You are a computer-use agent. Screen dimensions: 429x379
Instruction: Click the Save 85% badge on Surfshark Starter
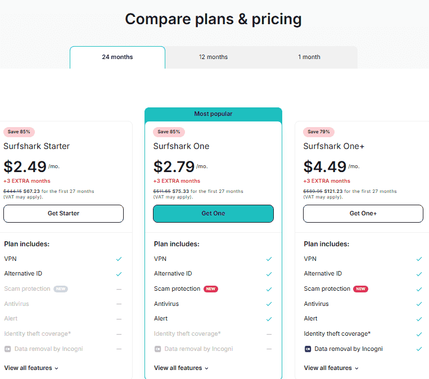tap(19, 132)
